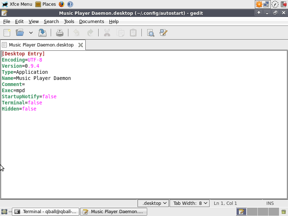
Task: Switch to third workspace in pager
Action: tap(263, 212)
